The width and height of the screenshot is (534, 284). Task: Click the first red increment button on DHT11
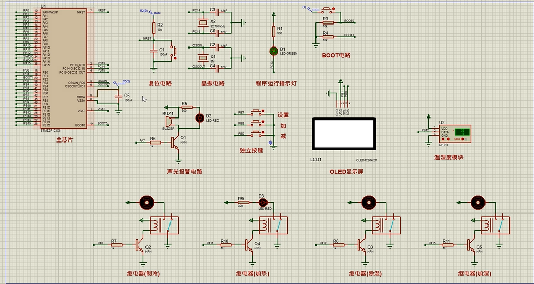443,139
